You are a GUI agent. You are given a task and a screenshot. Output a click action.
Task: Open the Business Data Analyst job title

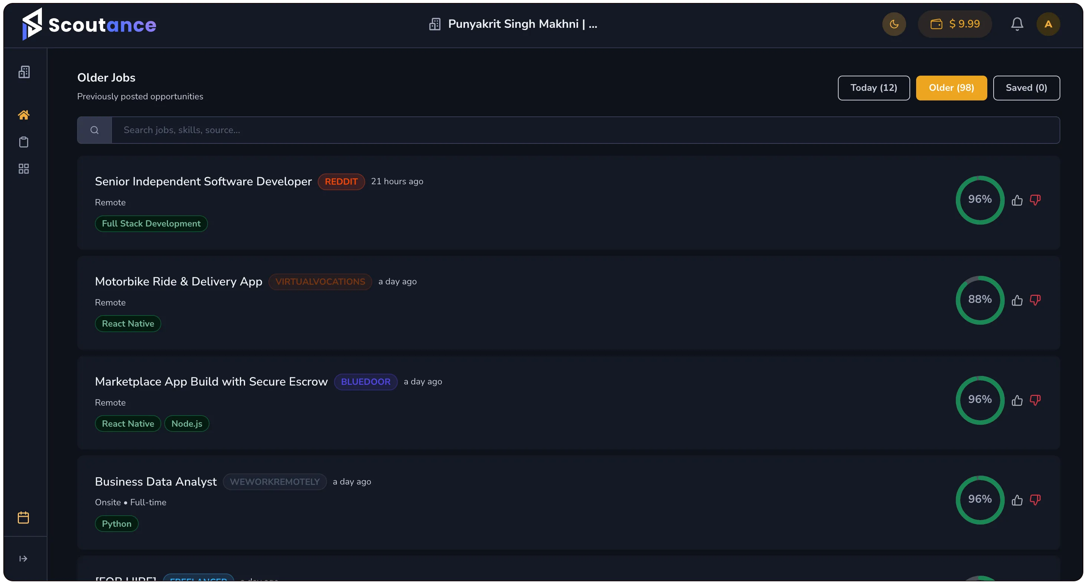(x=156, y=482)
